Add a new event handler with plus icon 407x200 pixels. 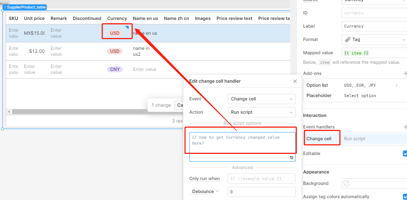405,127
